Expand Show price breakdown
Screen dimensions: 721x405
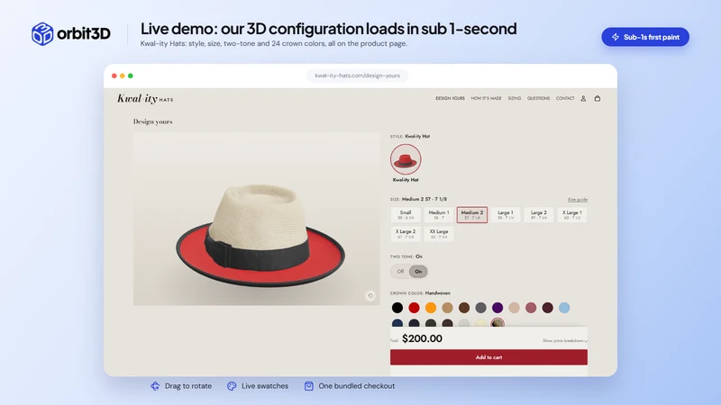click(x=565, y=341)
